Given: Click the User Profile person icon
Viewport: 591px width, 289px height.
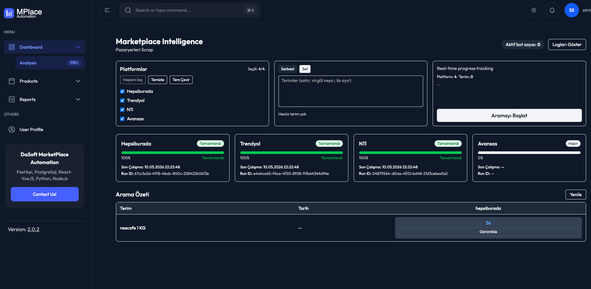Looking at the screenshot, I should click(x=12, y=129).
